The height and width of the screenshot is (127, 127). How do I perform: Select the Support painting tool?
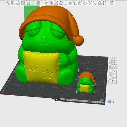coord(75,3)
